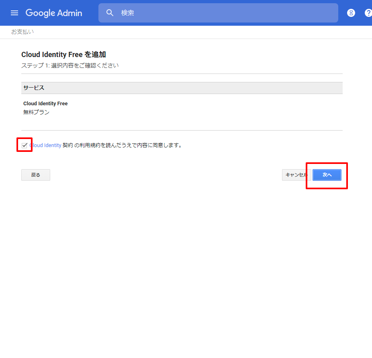This screenshot has width=372, height=358.
Task: Open the help question mark icon
Action: pyautogui.click(x=368, y=13)
